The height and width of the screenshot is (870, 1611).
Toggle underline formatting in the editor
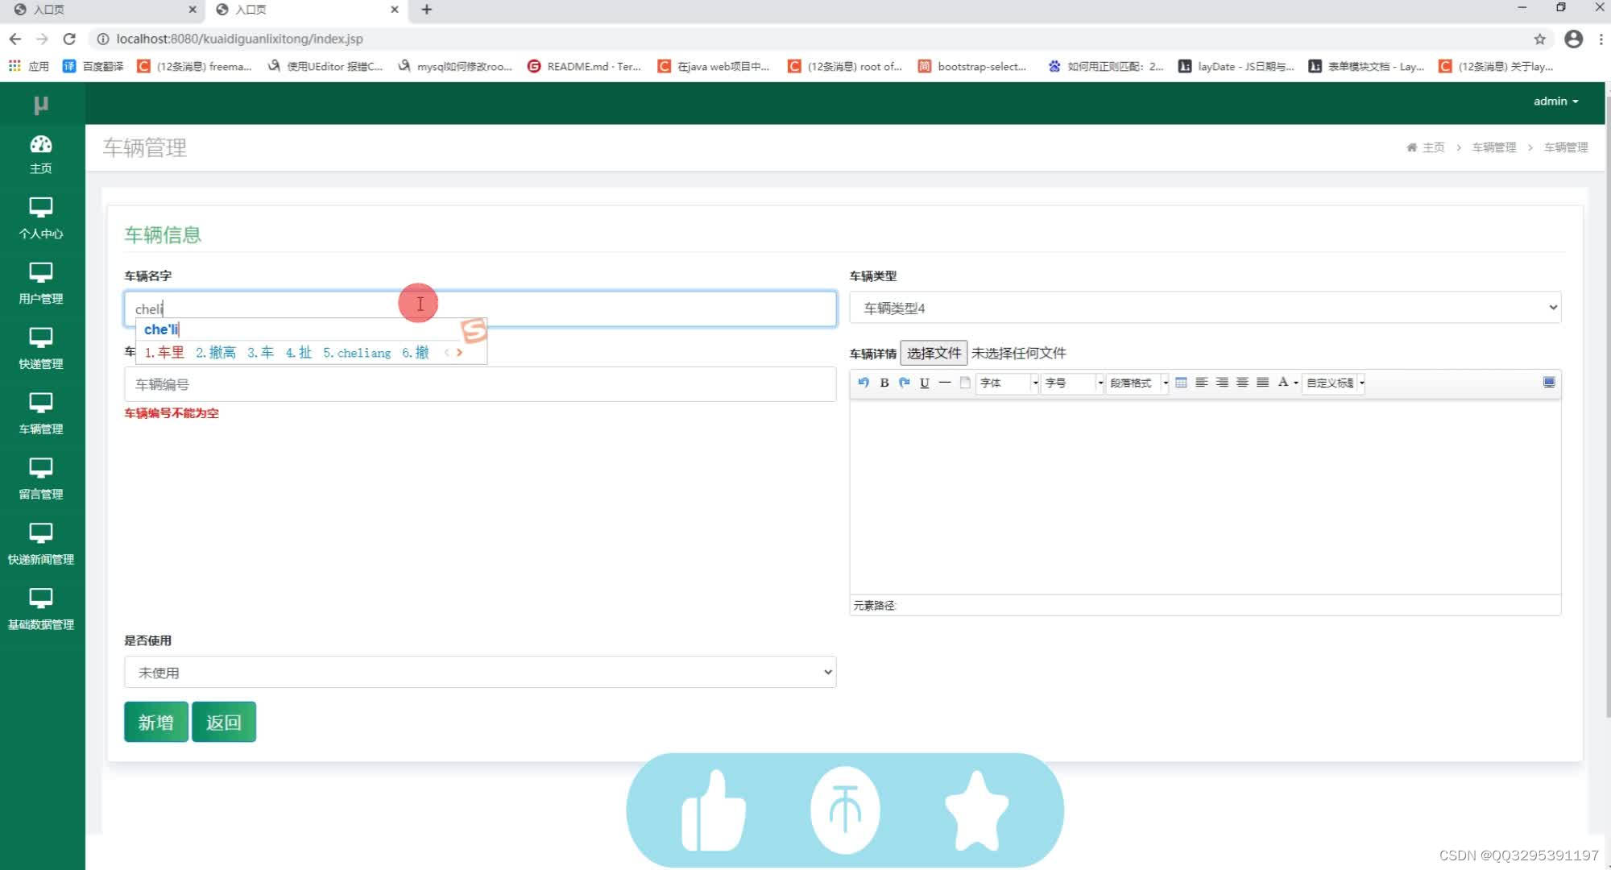coord(924,383)
